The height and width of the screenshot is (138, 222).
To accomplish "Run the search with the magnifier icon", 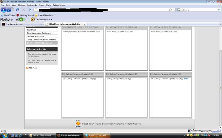I will [219, 10].
